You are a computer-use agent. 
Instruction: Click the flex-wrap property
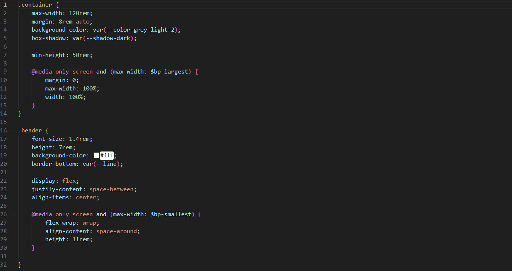tap(60, 223)
